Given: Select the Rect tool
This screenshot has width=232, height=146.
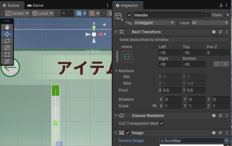Looking at the screenshot, I should tap(7, 55).
